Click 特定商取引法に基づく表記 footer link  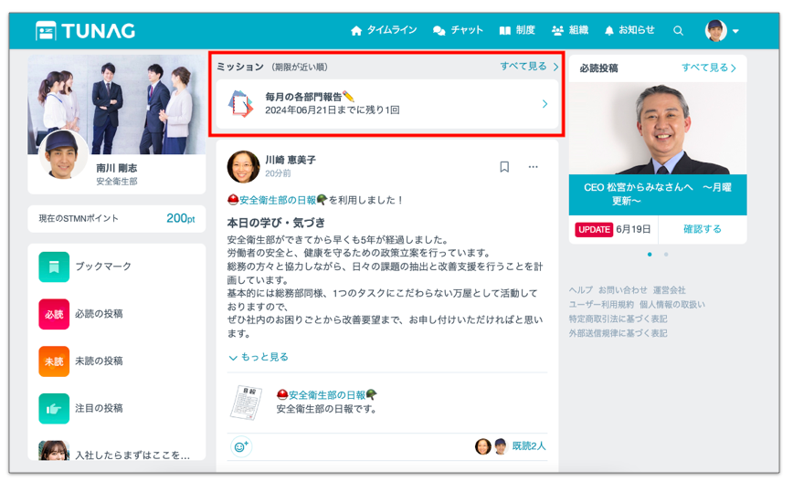(618, 319)
